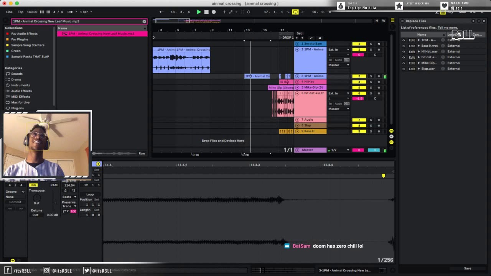Start playback with the green Play button

click(x=199, y=12)
